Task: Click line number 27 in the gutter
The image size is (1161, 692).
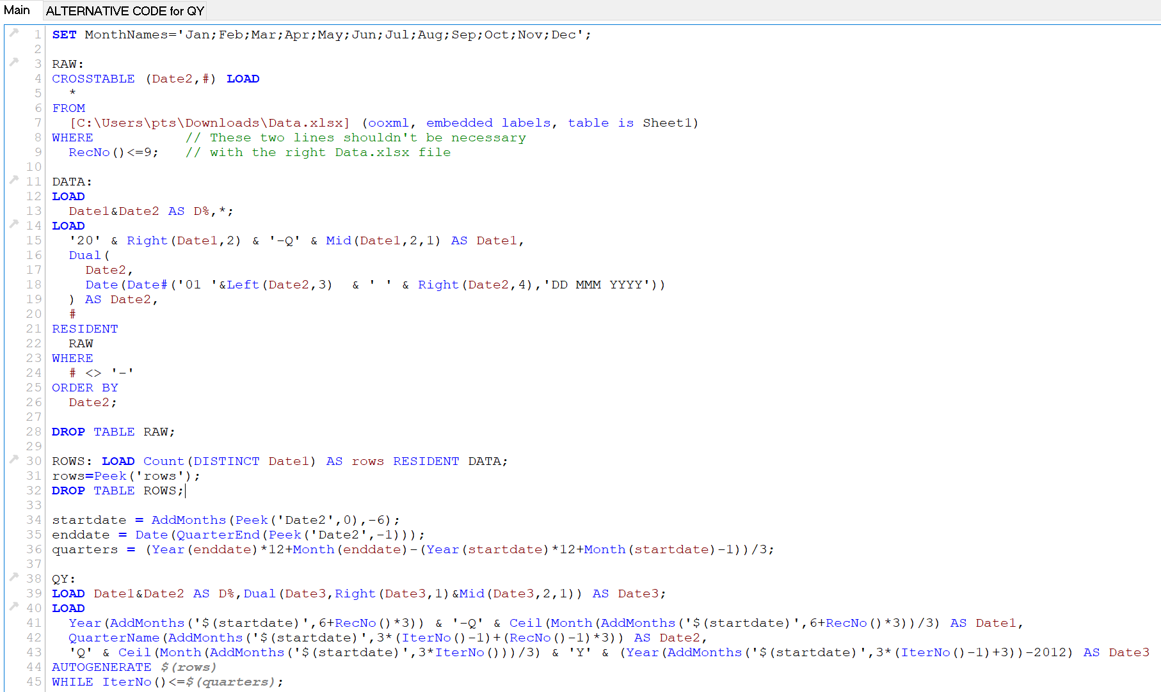Action: 34,417
